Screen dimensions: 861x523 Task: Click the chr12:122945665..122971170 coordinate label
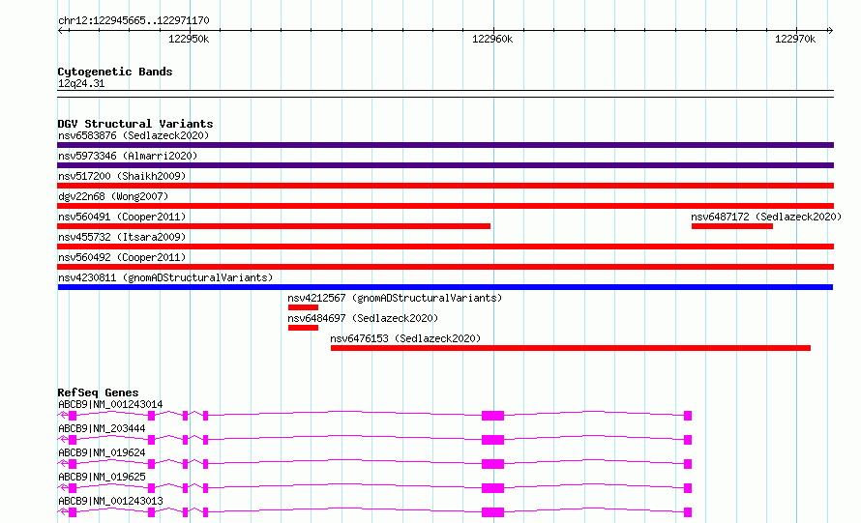(x=134, y=20)
